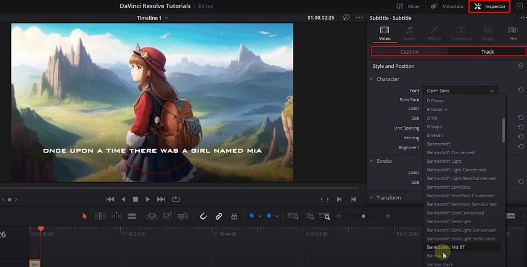Stop playback with the square button
Image resolution: width=527 pixels, height=267 pixels.
136,199
